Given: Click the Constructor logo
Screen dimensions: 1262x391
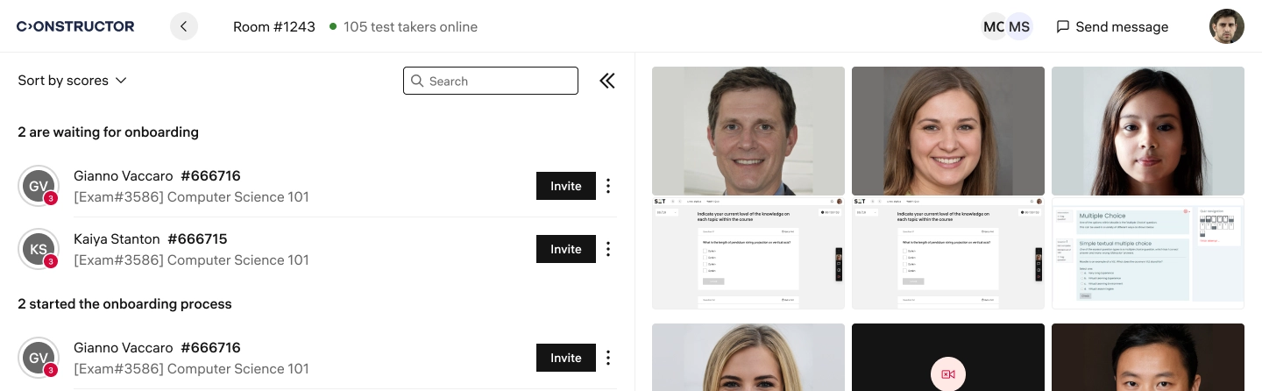Looking at the screenshot, I should (75, 26).
